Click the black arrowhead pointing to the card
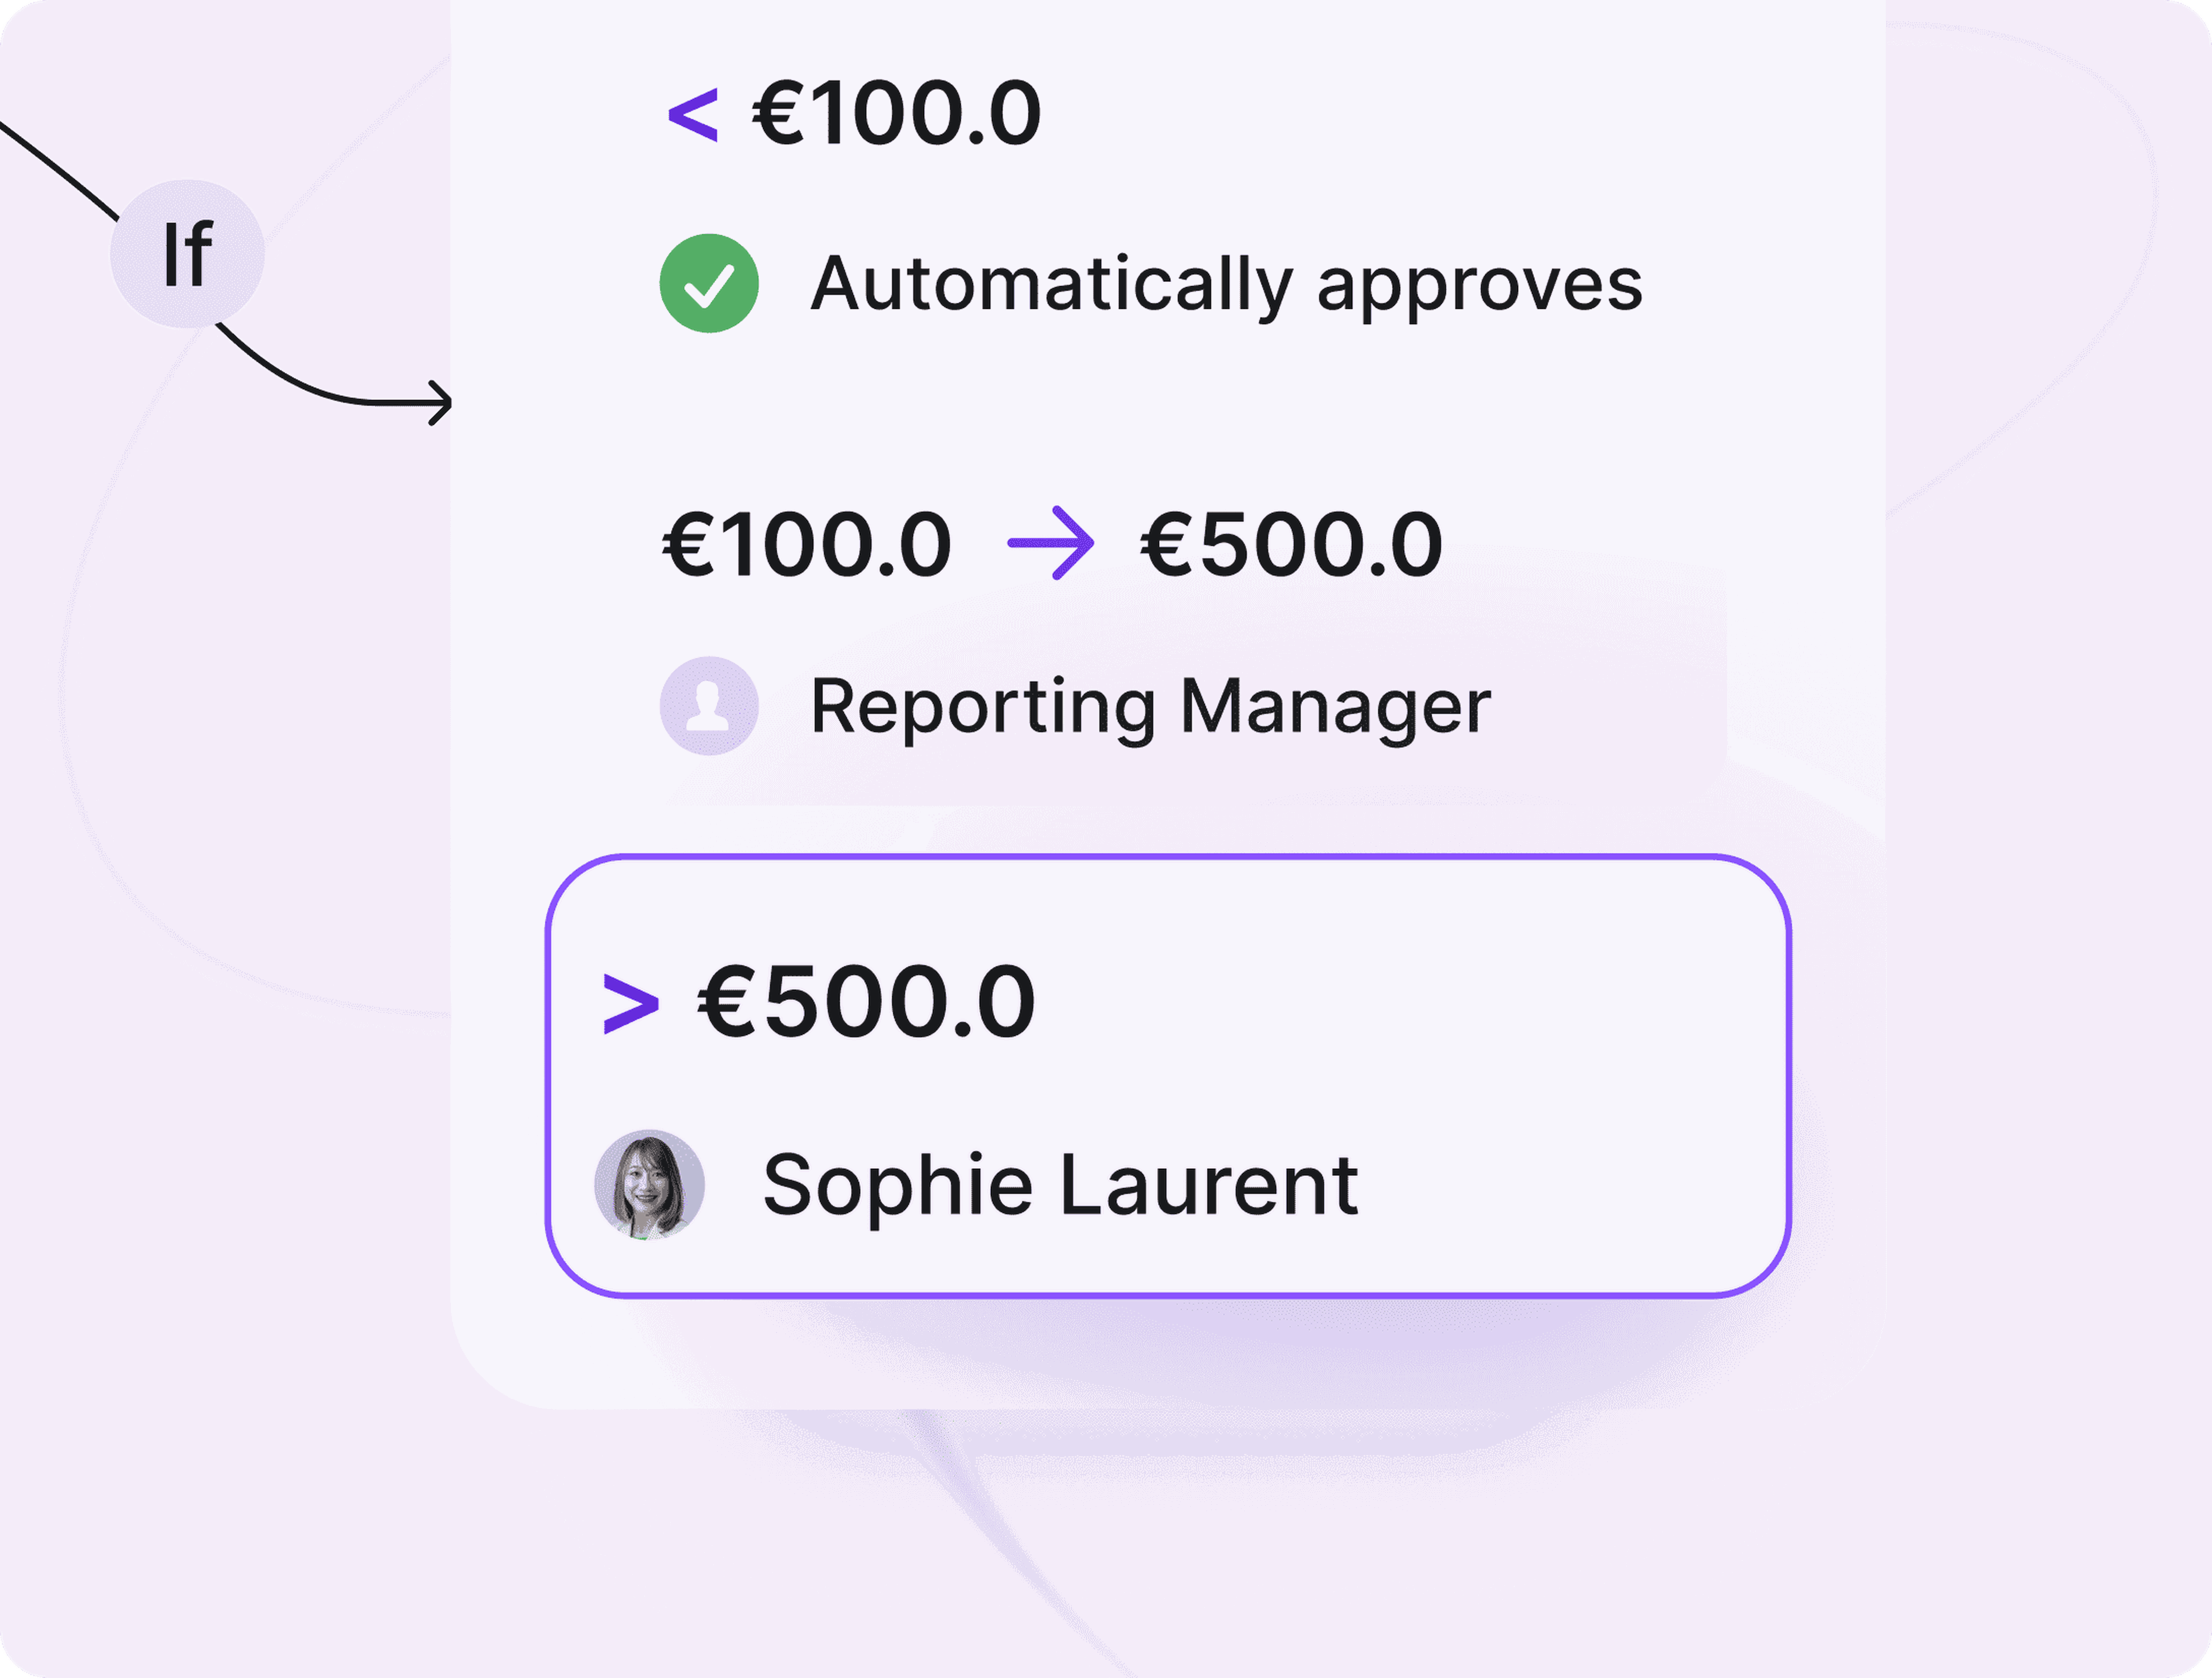2212x1678 pixels. point(440,403)
